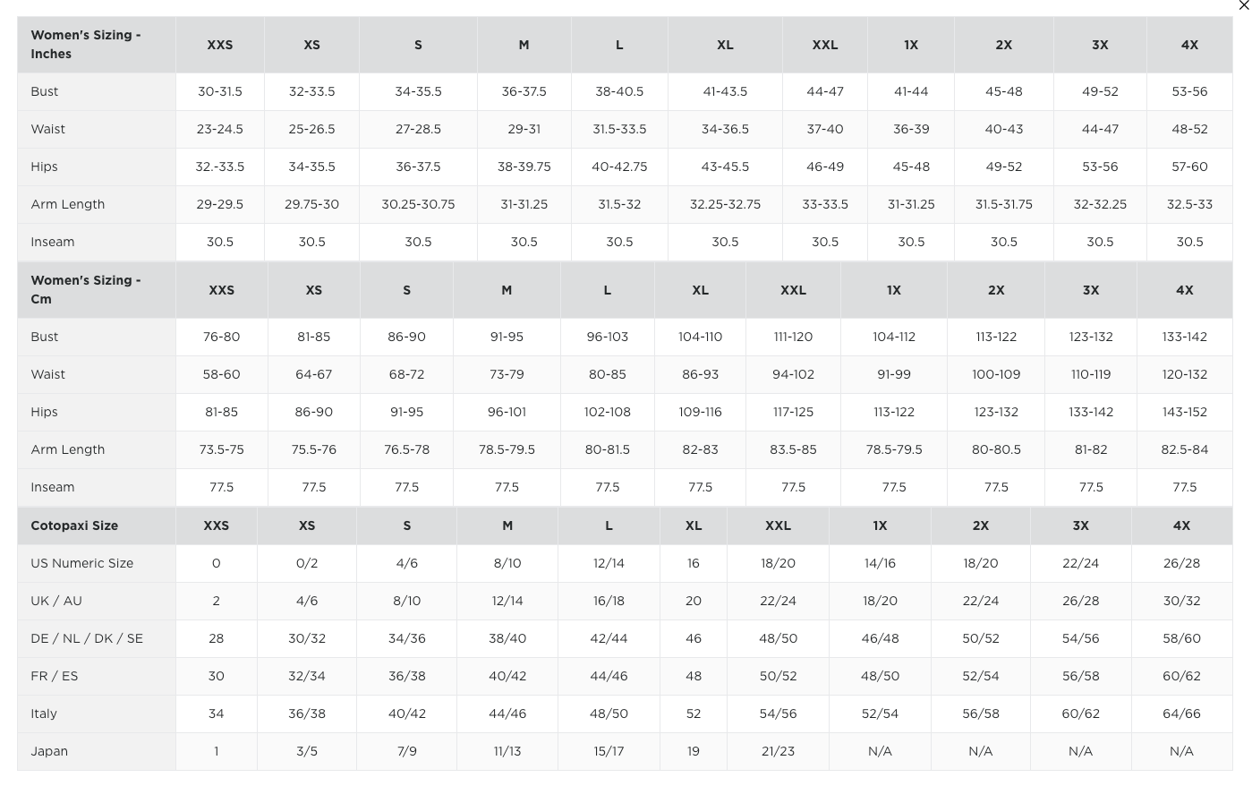Click the Japan row label
Image resolution: width=1252 pixels, height=786 pixels.
(x=49, y=751)
